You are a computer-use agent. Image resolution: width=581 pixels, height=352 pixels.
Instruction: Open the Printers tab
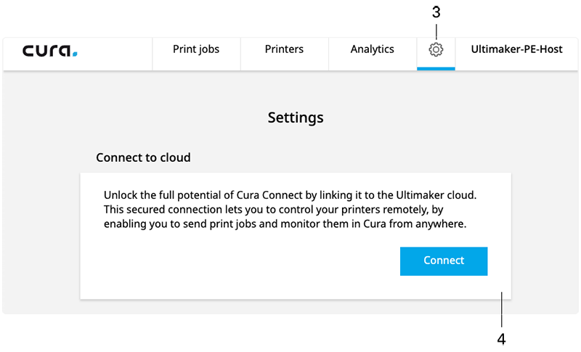pyautogui.click(x=284, y=50)
